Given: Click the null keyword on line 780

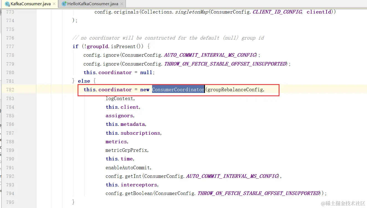Looking at the screenshot, I should pos(146,72).
